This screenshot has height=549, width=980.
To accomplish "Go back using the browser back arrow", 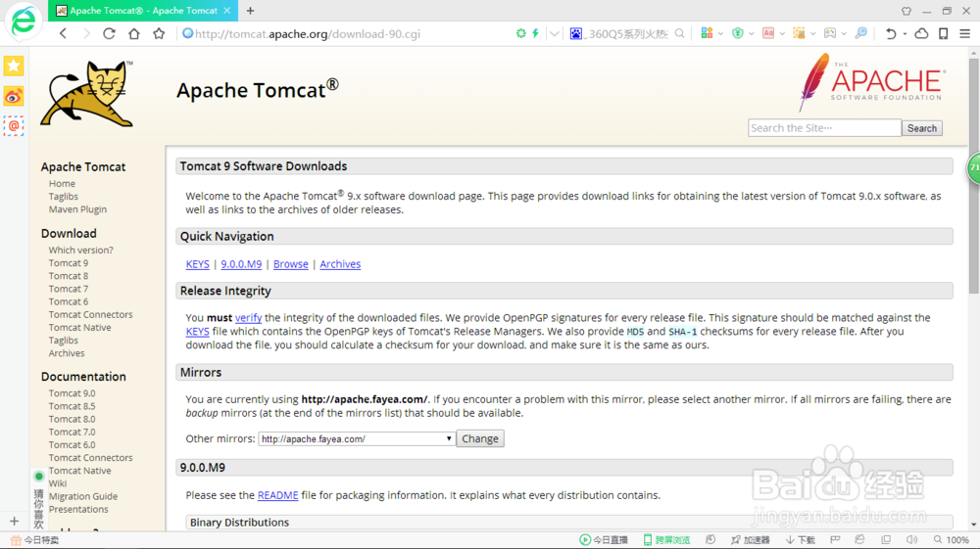I will pyautogui.click(x=63, y=33).
